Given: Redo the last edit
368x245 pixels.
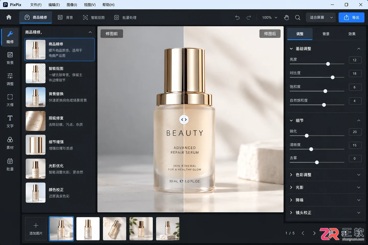Looking at the screenshot, I should pos(249,18).
